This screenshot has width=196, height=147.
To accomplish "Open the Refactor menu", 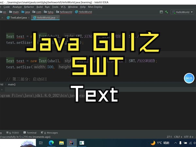I will [29, 7].
